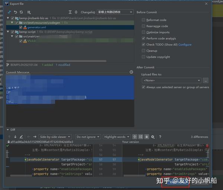Select generator.xml in the changes tree

70,27
